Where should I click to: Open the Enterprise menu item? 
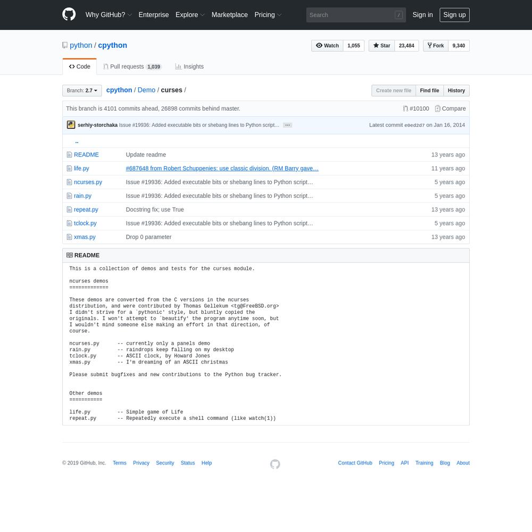pyautogui.click(x=154, y=14)
